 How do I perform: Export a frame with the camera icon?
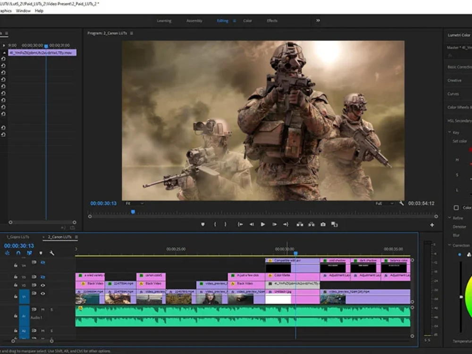(323, 224)
